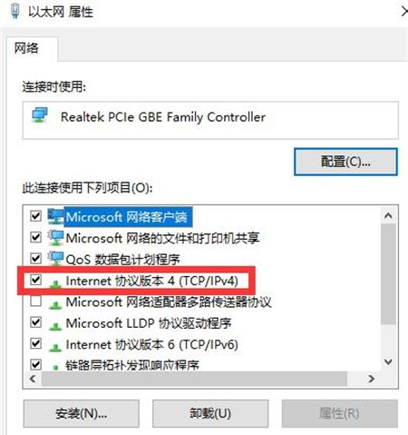Switch to the 网络 tab
Image resolution: width=408 pixels, height=435 pixels.
pyautogui.click(x=26, y=48)
